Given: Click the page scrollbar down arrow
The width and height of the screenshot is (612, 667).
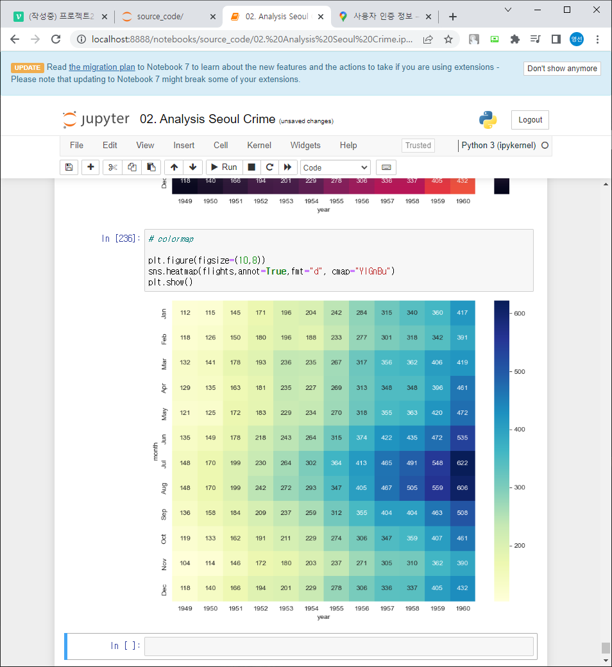Looking at the screenshot, I should 606,661.
